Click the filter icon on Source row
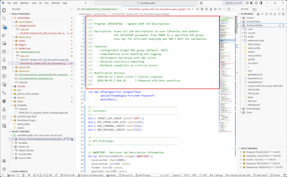 pos(68,139)
